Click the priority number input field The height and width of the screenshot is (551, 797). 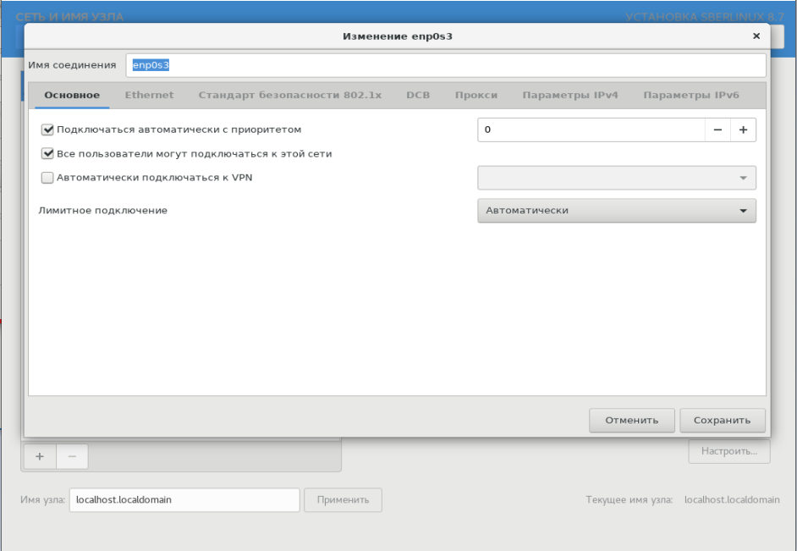click(x=591, y=129)
